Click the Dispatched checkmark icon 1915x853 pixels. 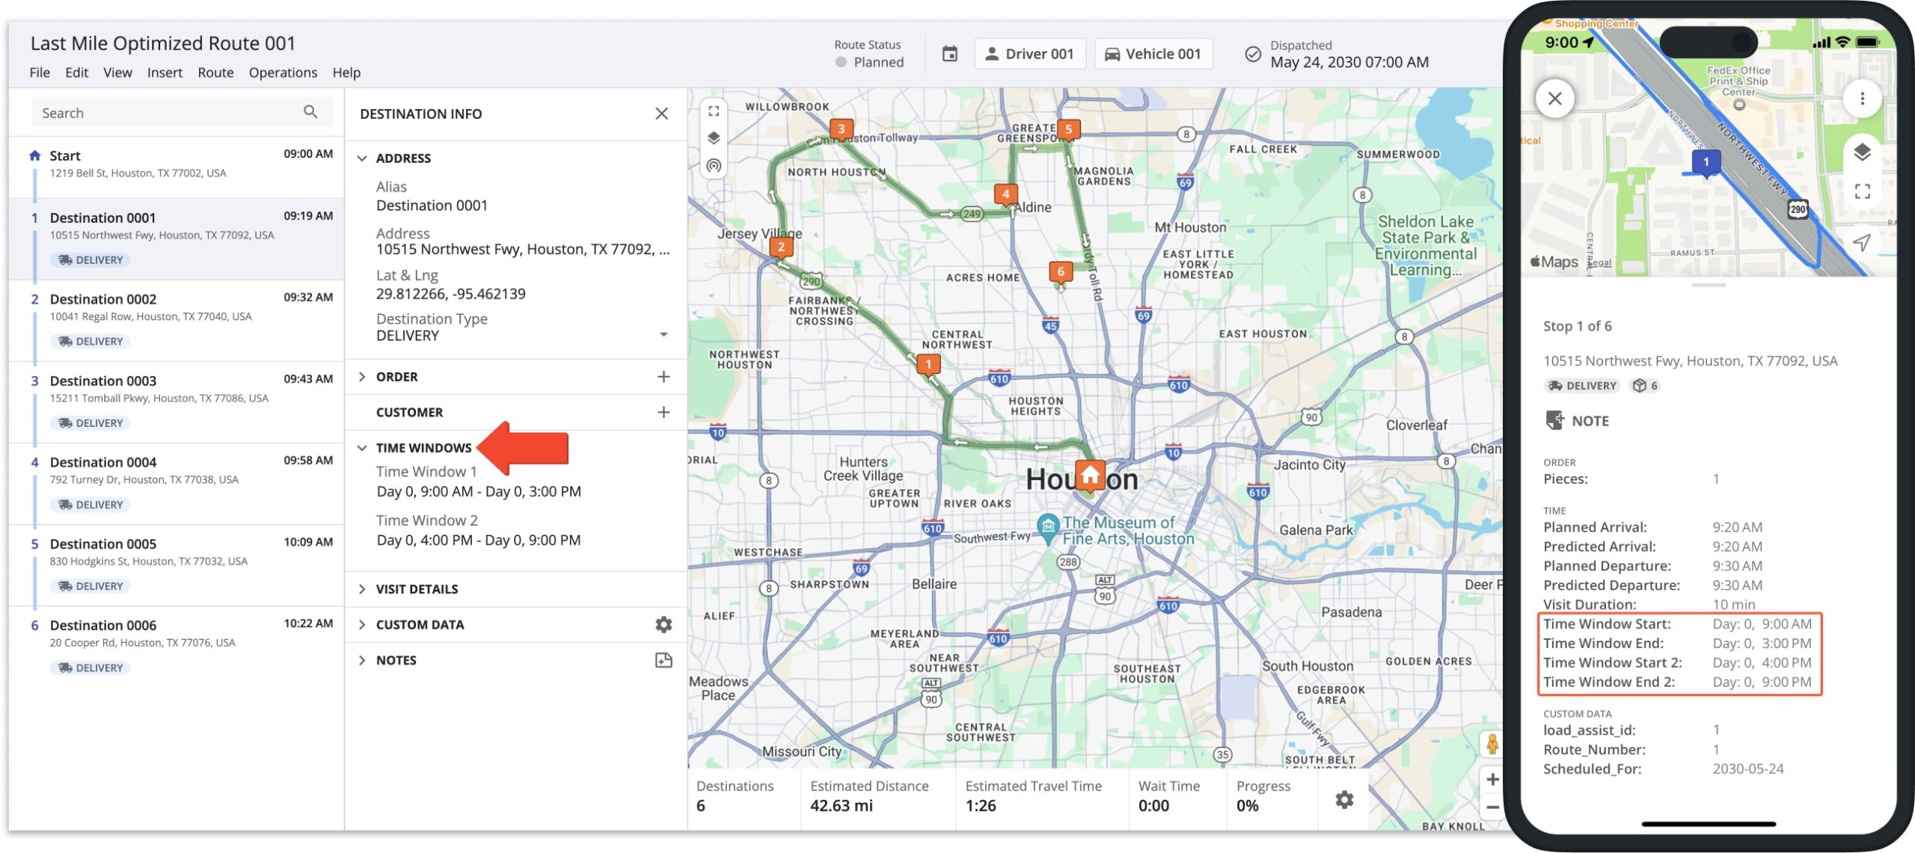coord(1252,54)
